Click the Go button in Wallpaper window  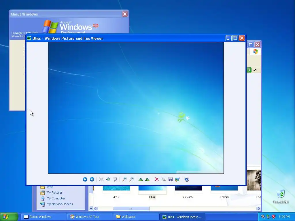252,70
